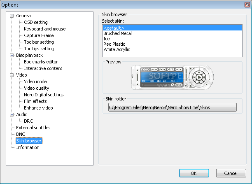Select Keyboard and mouse settings
Image resolution: width=252 pixels, height=184 pixels.
coord(45,29)
